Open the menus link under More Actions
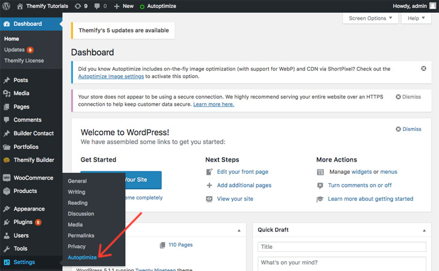 coord(388,172)
